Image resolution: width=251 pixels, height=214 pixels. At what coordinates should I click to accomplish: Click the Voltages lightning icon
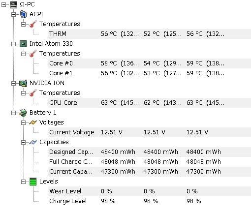coord(33,122)
